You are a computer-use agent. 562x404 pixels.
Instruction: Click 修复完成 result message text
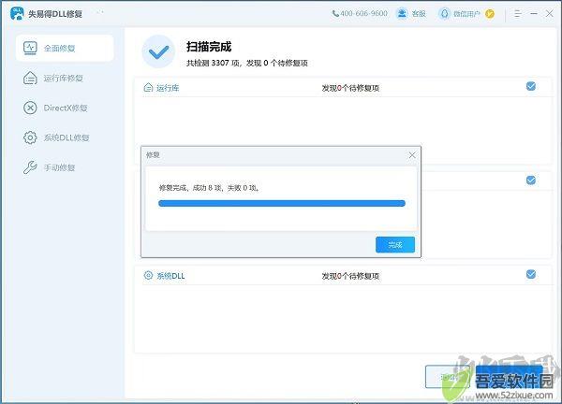tap(209, 188)
